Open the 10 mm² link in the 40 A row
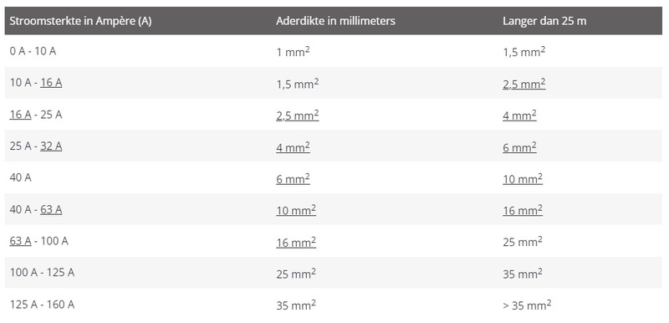This screenshot has width=669, height=323. 523,178
